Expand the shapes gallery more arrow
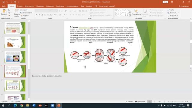Image resolution: width=192 pixels, height=108 pixels. [130, 15]
